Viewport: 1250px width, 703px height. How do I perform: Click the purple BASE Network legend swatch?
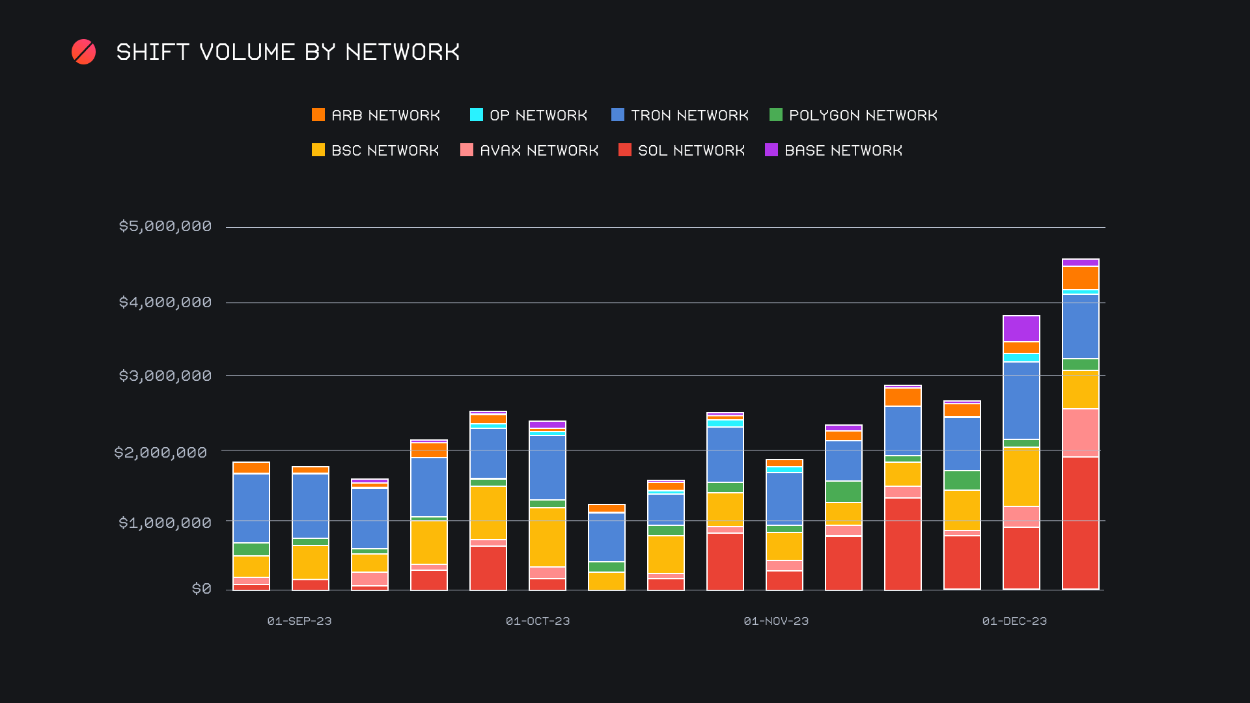(x=771, y=150)
